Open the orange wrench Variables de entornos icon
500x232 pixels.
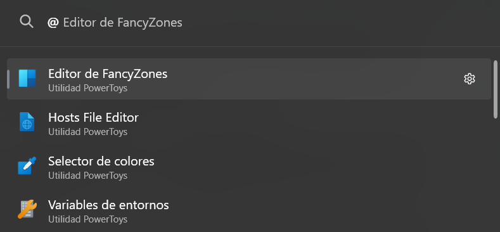(x=27, y=209)
